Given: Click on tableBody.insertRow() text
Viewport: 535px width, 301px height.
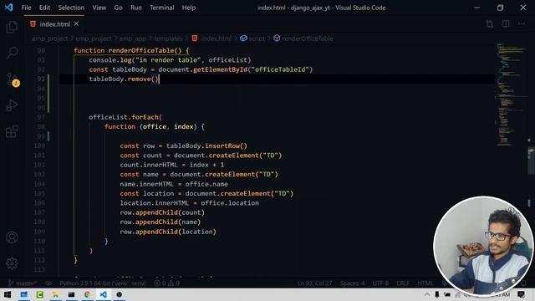Looking at the screenshot, I should (x=206, y=145).
